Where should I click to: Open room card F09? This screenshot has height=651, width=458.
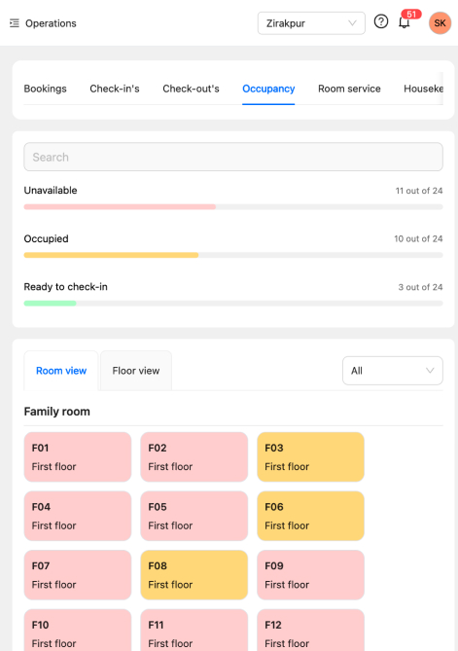coord(311,575)
